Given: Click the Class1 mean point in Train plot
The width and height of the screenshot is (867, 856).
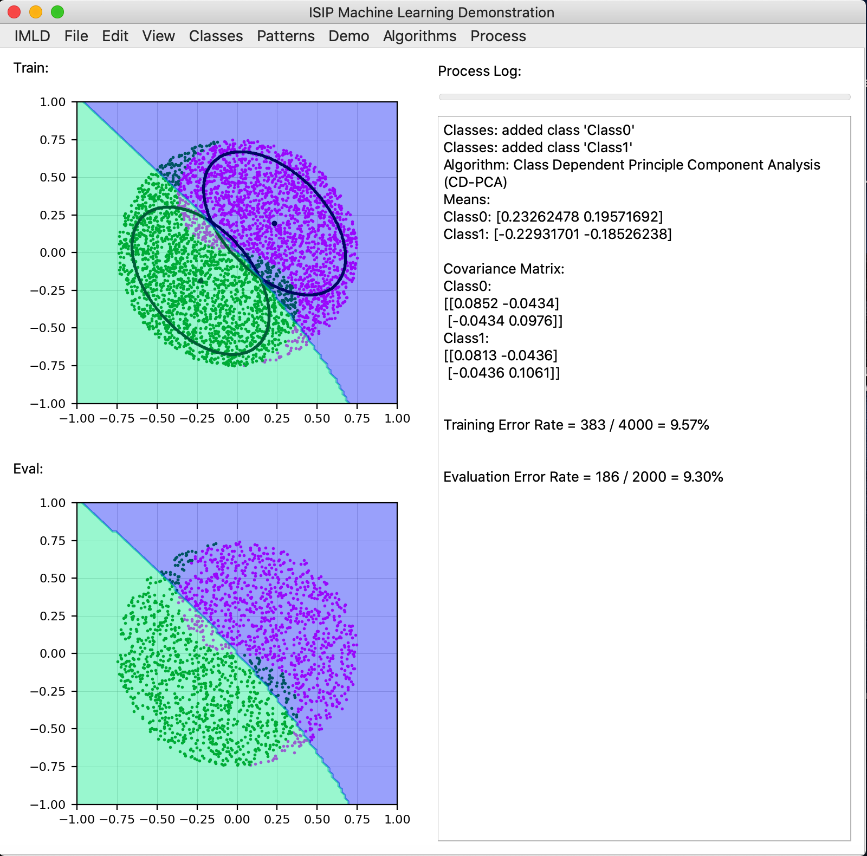Looking at the screenshot, I should click(x=200, y=280).
